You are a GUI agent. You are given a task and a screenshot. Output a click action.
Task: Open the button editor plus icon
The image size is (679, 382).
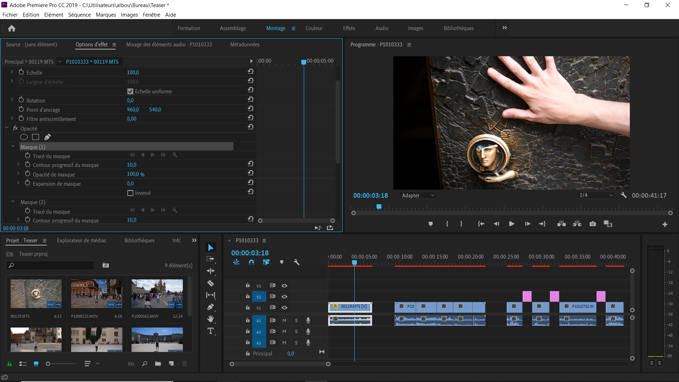(665, 225)
